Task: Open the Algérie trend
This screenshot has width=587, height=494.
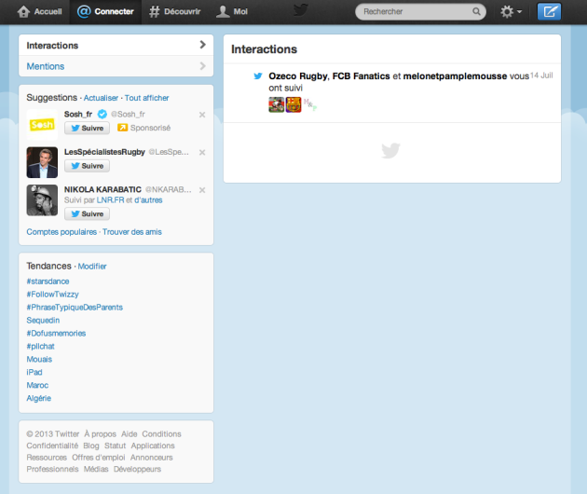Action: [38, 398]
